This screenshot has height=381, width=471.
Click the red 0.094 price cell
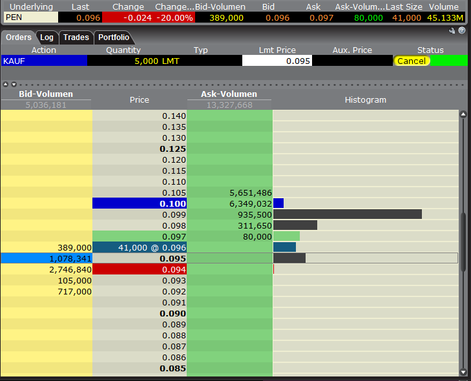(x=140, y=269)
